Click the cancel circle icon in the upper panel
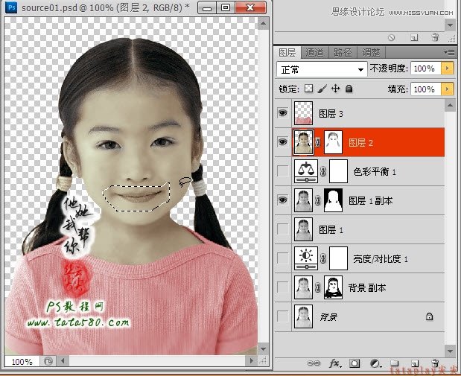The width and height of the screenshot is (461, 376). click(x=391, y=38)
